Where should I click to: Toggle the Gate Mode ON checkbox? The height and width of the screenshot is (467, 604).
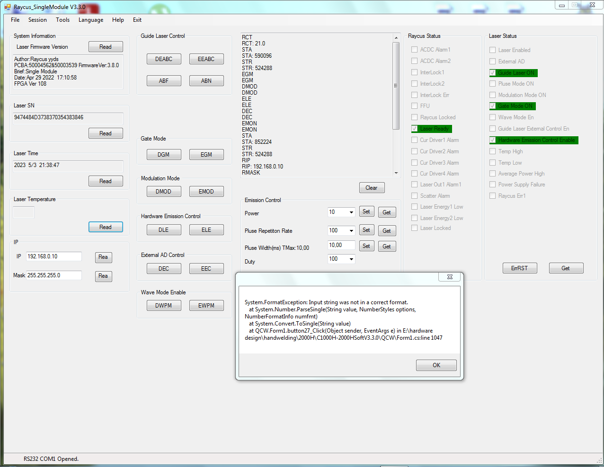click(493, 106)
